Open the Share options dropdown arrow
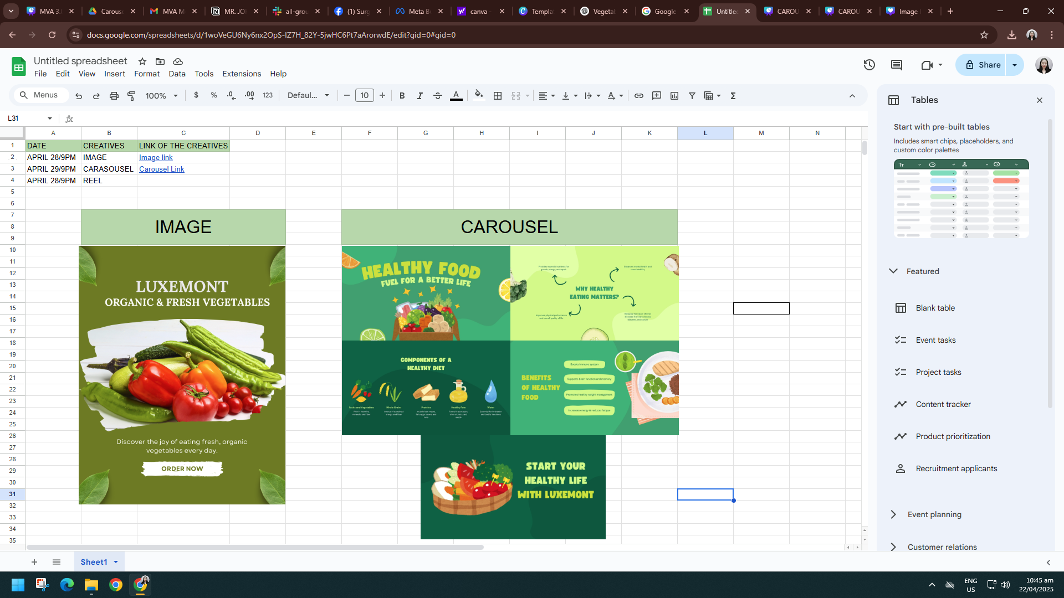 click(x=1015, y=65)
